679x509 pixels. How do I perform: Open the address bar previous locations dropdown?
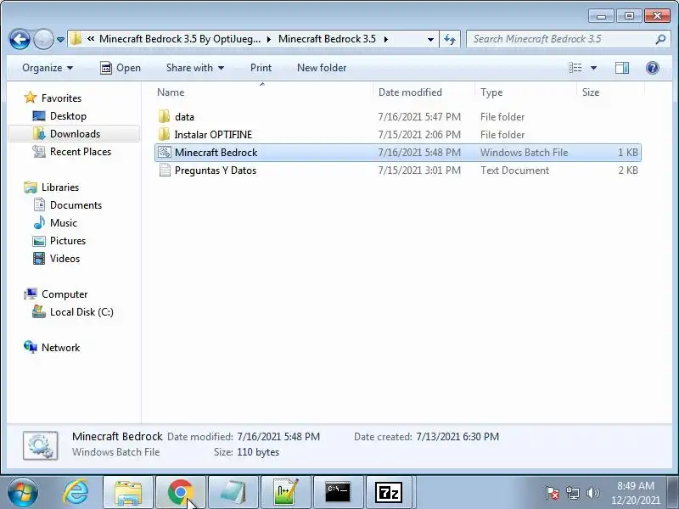[x=430, y=39]
